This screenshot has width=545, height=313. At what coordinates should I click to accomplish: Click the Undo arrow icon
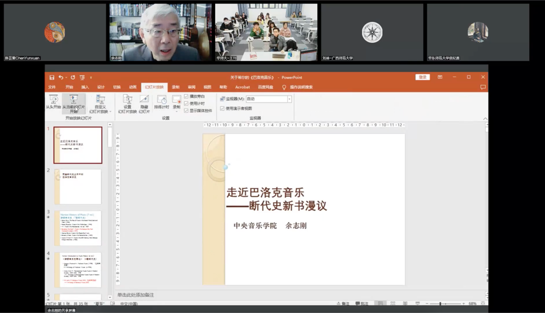(x=61, y=78)
